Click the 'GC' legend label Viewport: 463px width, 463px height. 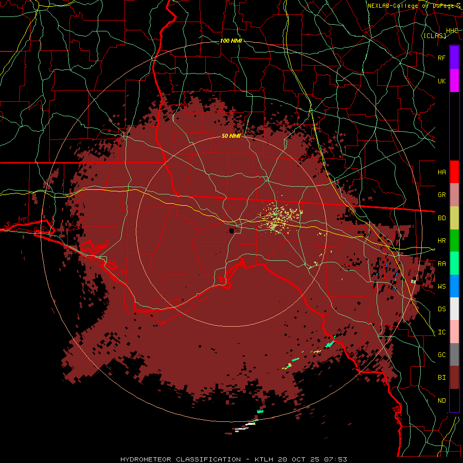[441, 355]
